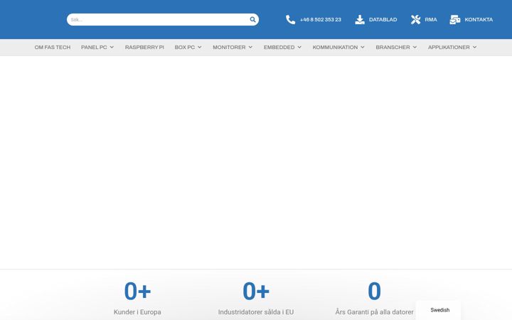Viewport: 512px width, 320px height.
Task: Click the search magnifier icon
Action: (252, 20)
